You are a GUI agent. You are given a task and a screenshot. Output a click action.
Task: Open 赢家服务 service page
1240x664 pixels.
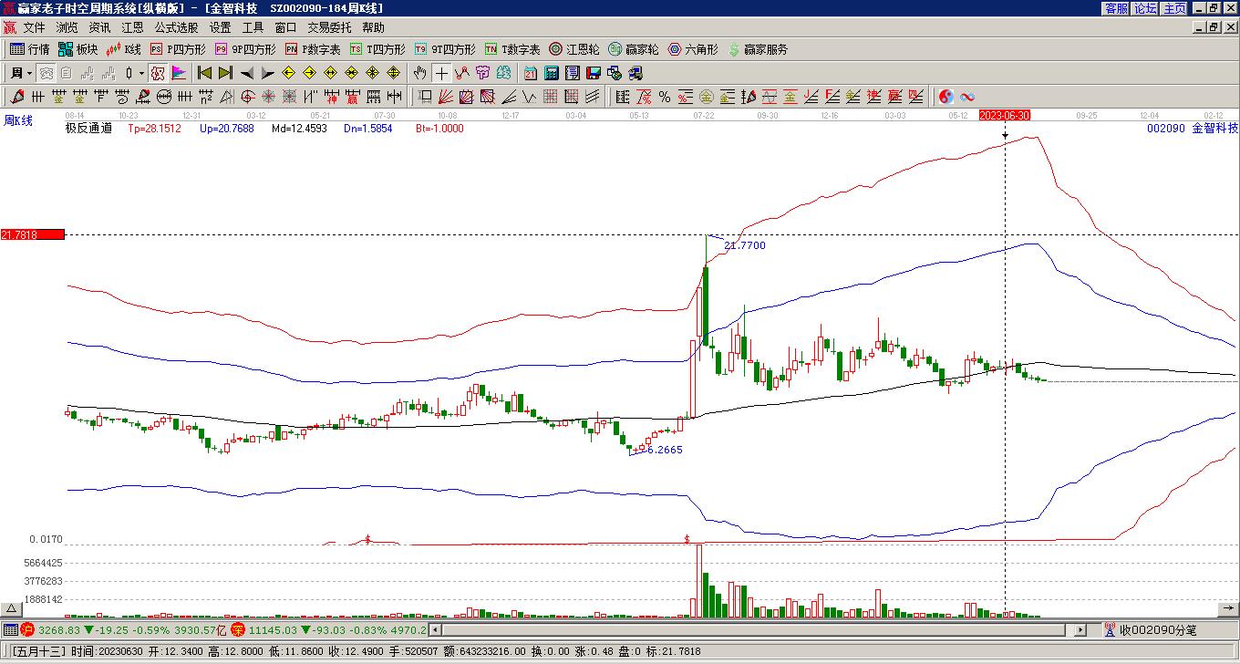click(758, 49)
